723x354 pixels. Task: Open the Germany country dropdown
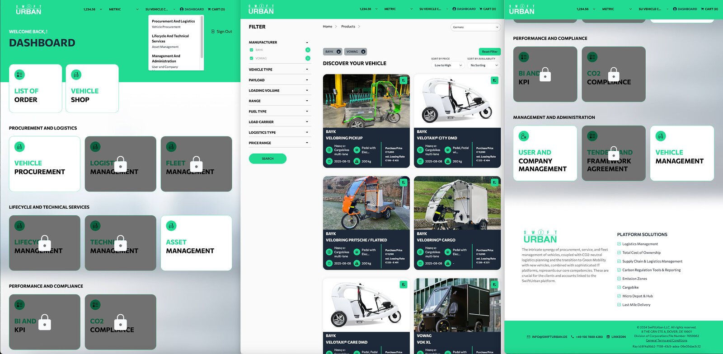[x=475, y=27]
